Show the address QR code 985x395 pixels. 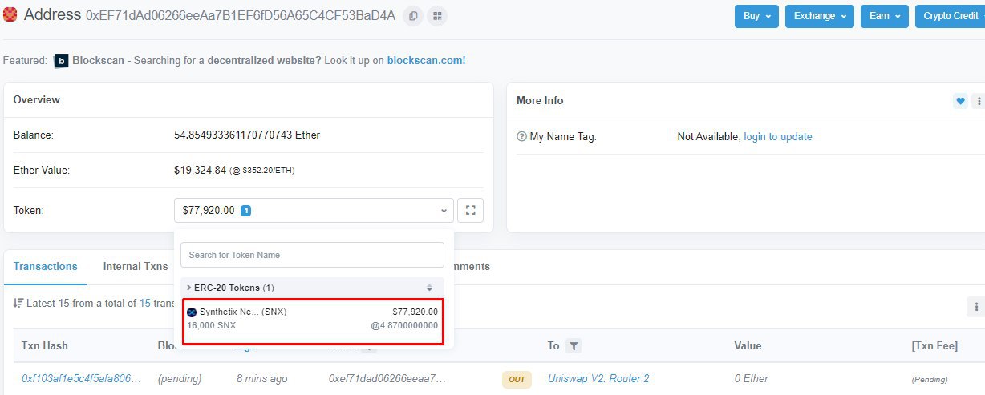point(437,15)
